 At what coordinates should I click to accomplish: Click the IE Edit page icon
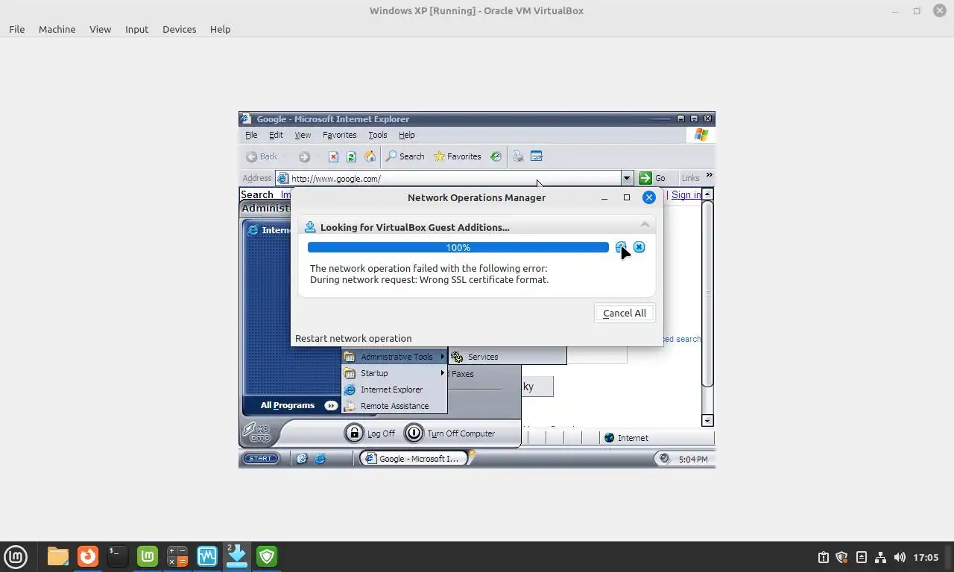[536, 156]
